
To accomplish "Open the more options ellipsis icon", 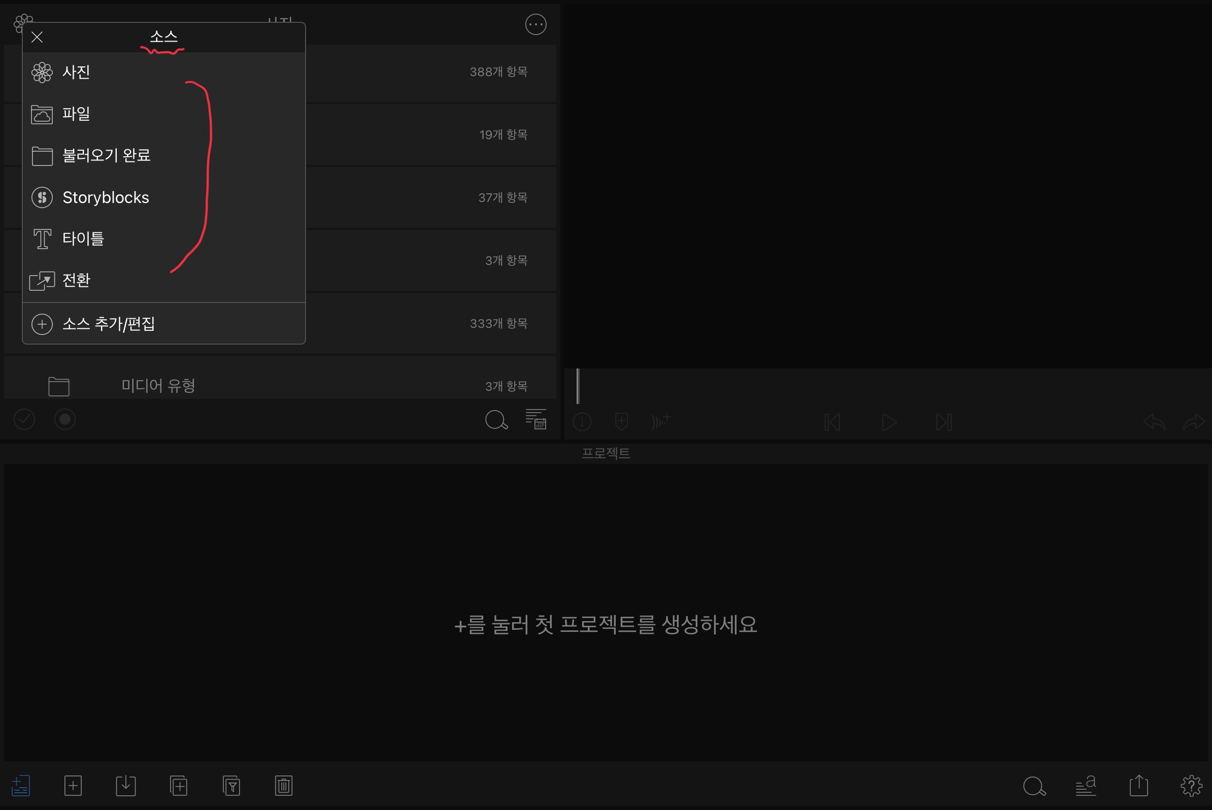I will [536, 24].
